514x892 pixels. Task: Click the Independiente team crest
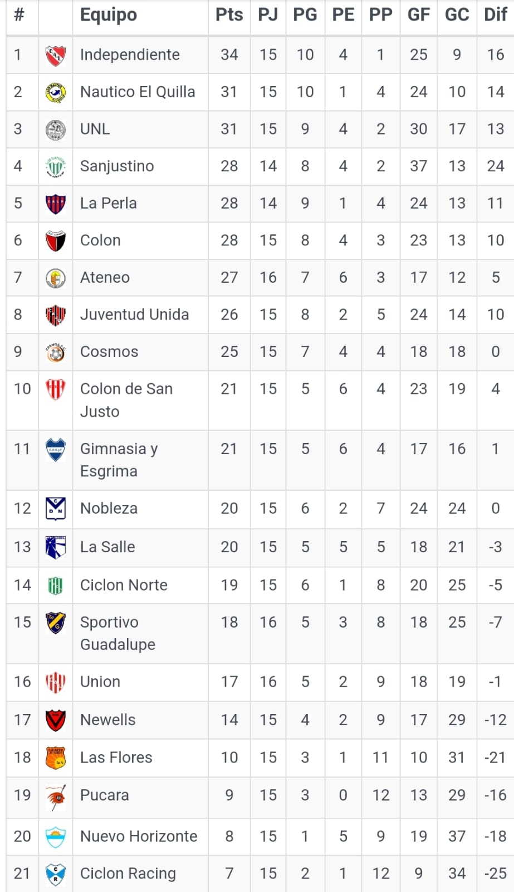(56, 55)
